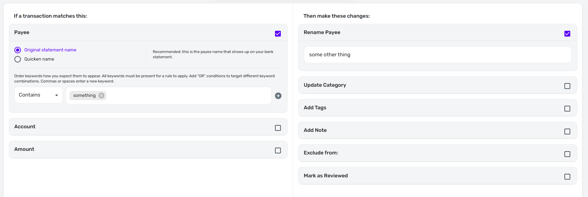Enable the Update Category checkbox

[x=567, y=86]
